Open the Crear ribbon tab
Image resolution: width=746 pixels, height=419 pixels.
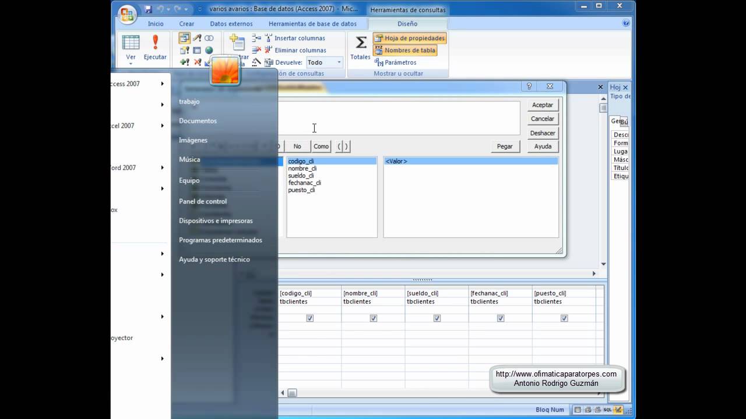point(186,24)
